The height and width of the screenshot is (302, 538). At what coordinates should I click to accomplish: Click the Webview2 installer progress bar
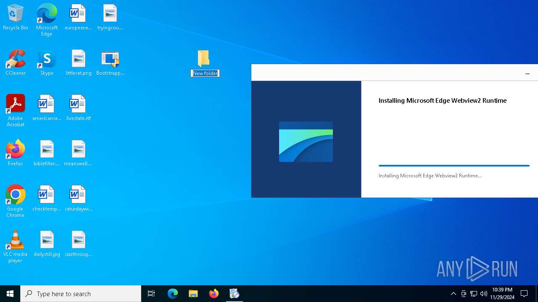point(454,166)
